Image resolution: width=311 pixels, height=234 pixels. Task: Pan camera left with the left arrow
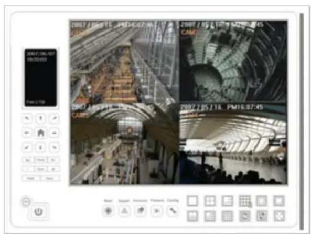[x=27, y=133]
